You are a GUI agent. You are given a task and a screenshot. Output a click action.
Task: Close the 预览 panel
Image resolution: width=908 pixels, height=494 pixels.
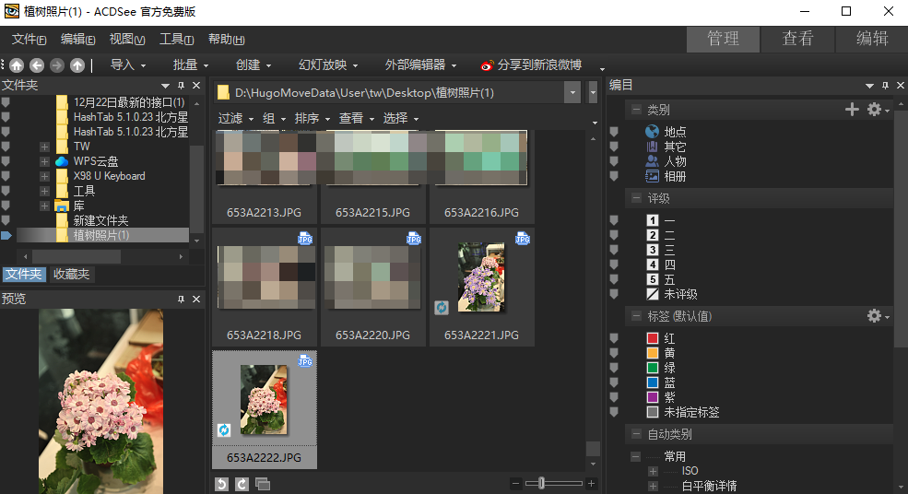coord(196,299)
